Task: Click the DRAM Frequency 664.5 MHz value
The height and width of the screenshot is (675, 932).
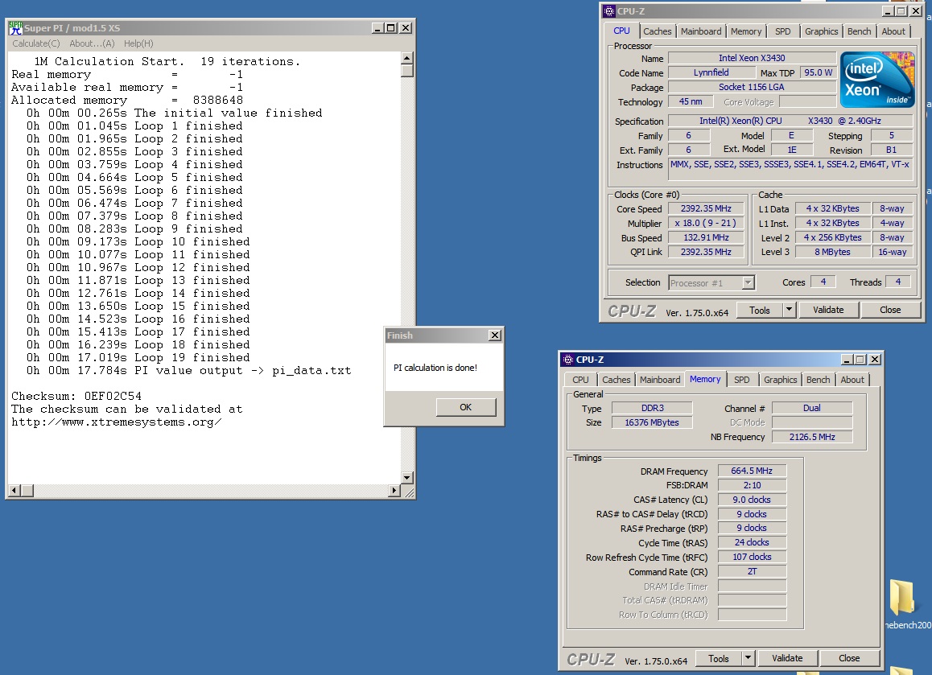Action: (x=752, y=471)
